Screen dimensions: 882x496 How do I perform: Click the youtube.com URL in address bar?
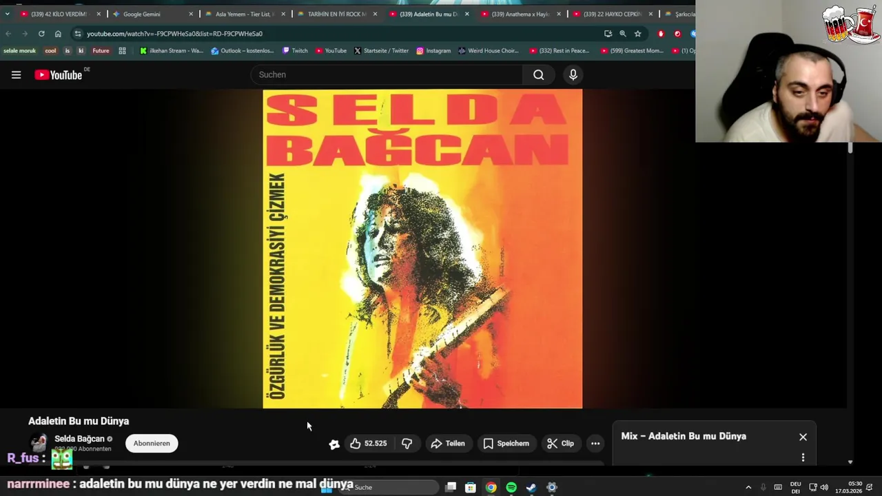[x=174, y=34]
